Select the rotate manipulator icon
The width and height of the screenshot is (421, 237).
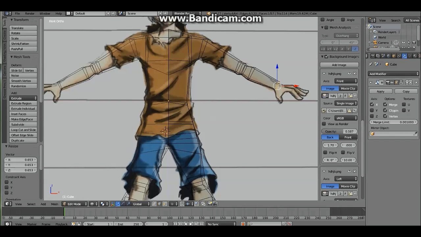pos(123,204)
